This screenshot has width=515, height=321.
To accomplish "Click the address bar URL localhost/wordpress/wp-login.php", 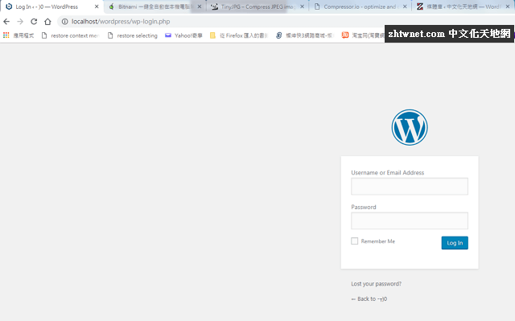I will [x=121, y=22].
